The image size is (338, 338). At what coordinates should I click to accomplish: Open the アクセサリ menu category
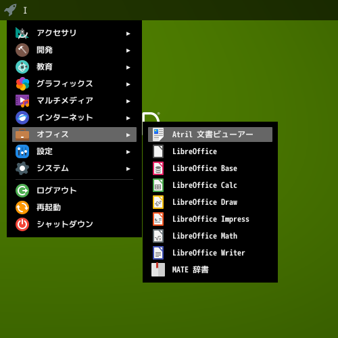coord(74,33)
